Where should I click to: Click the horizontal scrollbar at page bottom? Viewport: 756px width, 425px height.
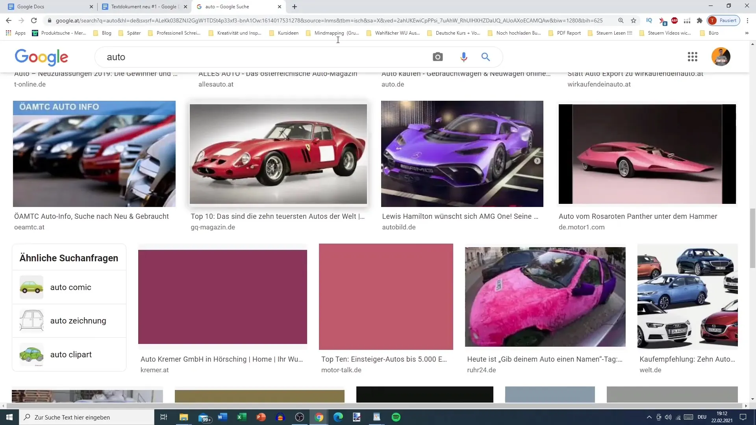pos(374,406)
